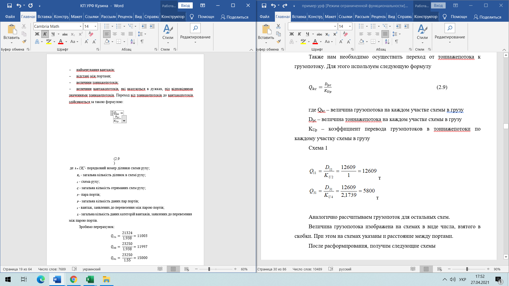Click the Save icon in right window title bar
Image resolution: width=509 pixels, height=286 pixels.
264,6
